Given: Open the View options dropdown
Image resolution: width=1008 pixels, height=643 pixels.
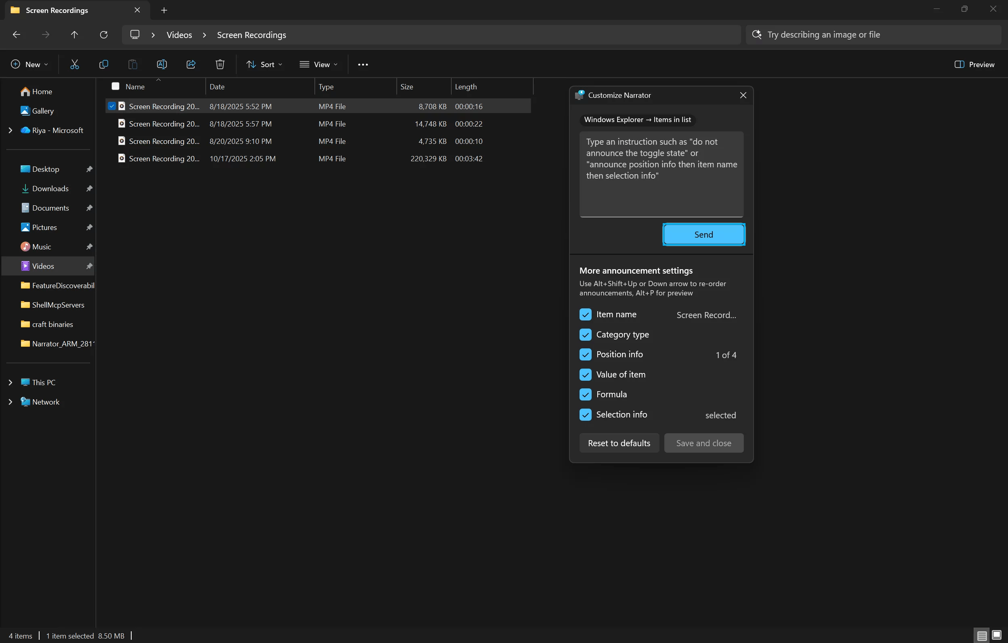Looking at the screenshot, I should pyautogui.click(x=319, y=64).
